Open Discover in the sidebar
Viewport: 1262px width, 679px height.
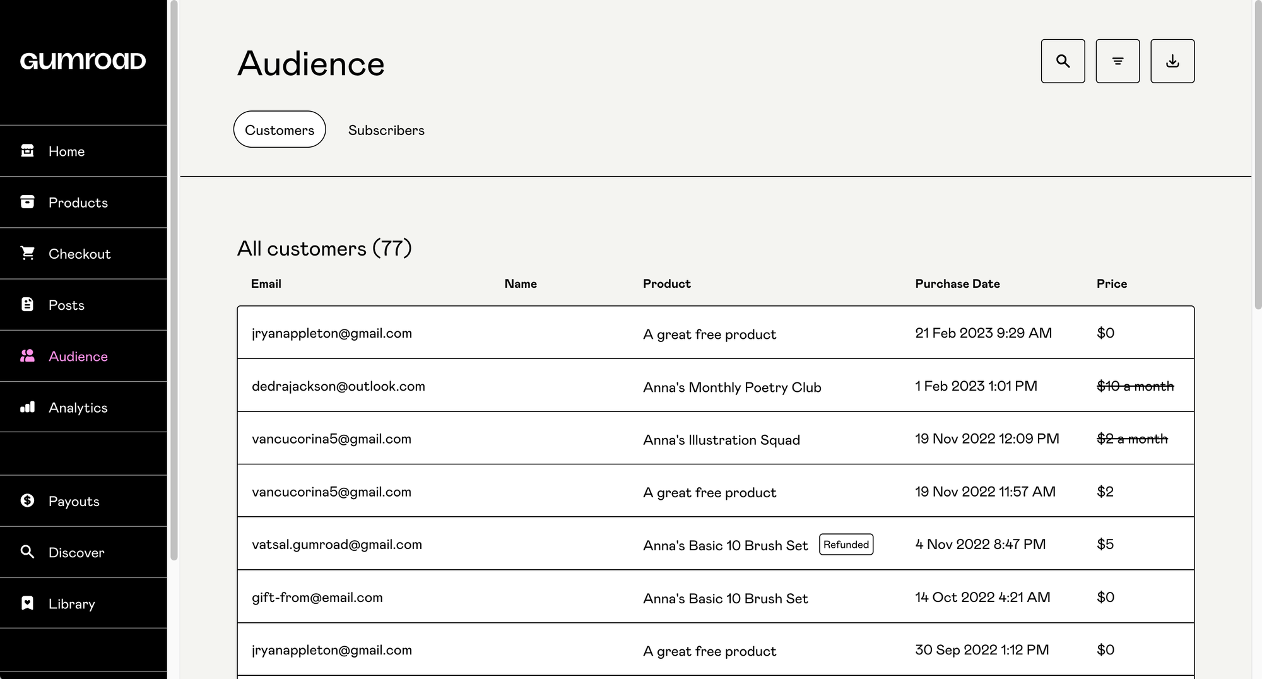[76, 552]
